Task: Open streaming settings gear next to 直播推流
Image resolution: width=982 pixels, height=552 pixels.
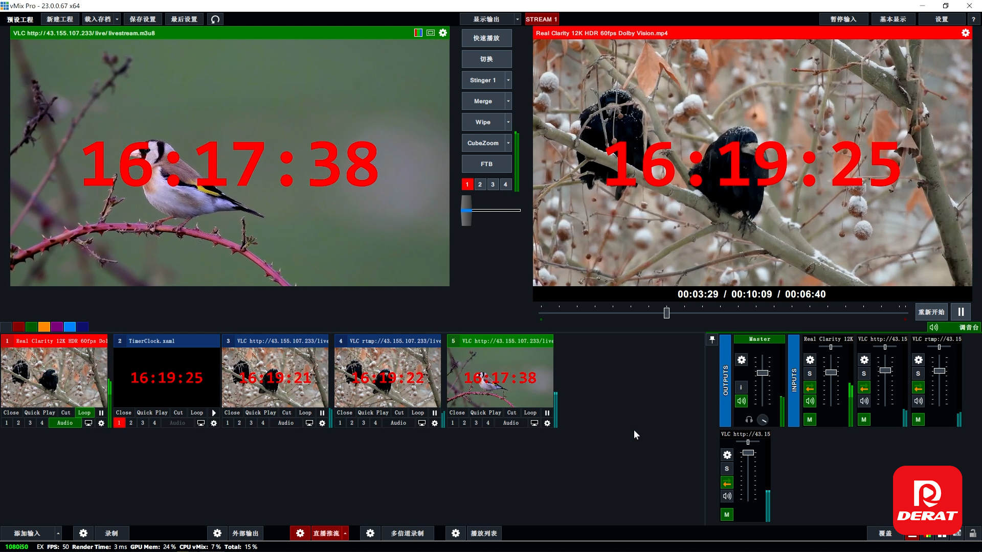Action: pyautogui.click(x=300, y=533)
